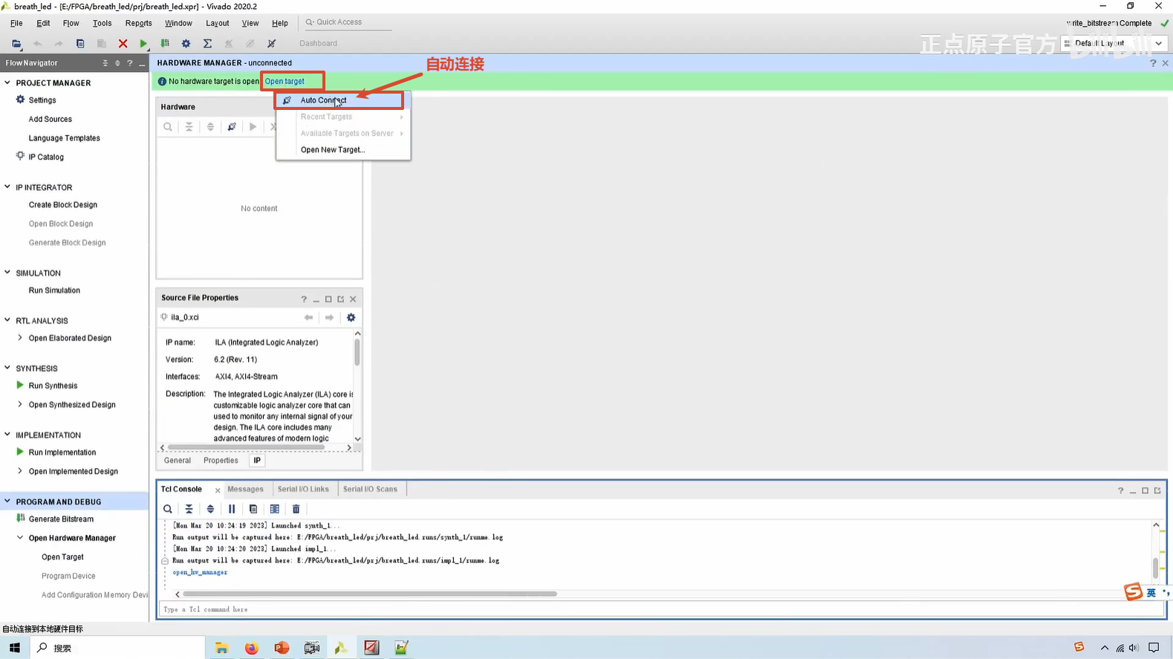Search in the Tcl Console
Screen dimensions: 1173x659
pos(168,509)
